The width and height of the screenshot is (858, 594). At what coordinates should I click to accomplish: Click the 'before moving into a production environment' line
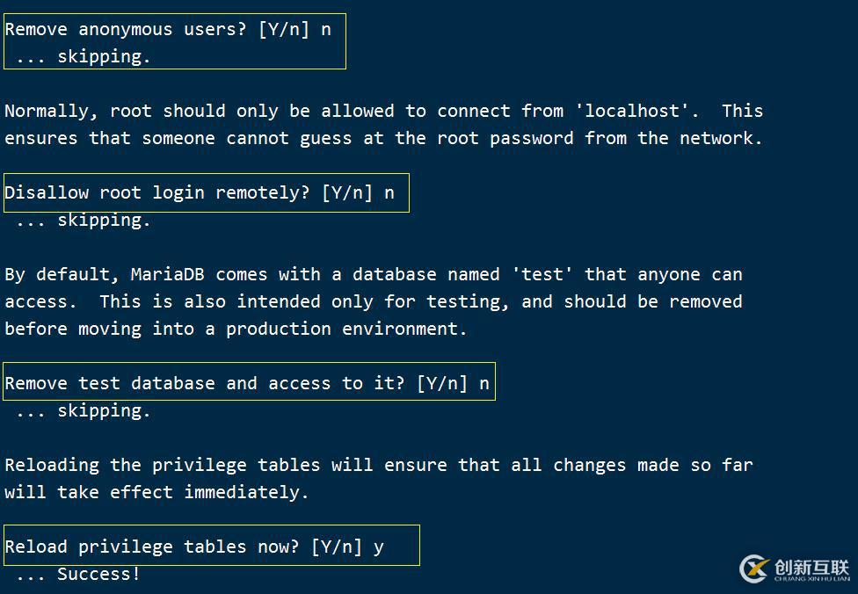coord(236,329)
